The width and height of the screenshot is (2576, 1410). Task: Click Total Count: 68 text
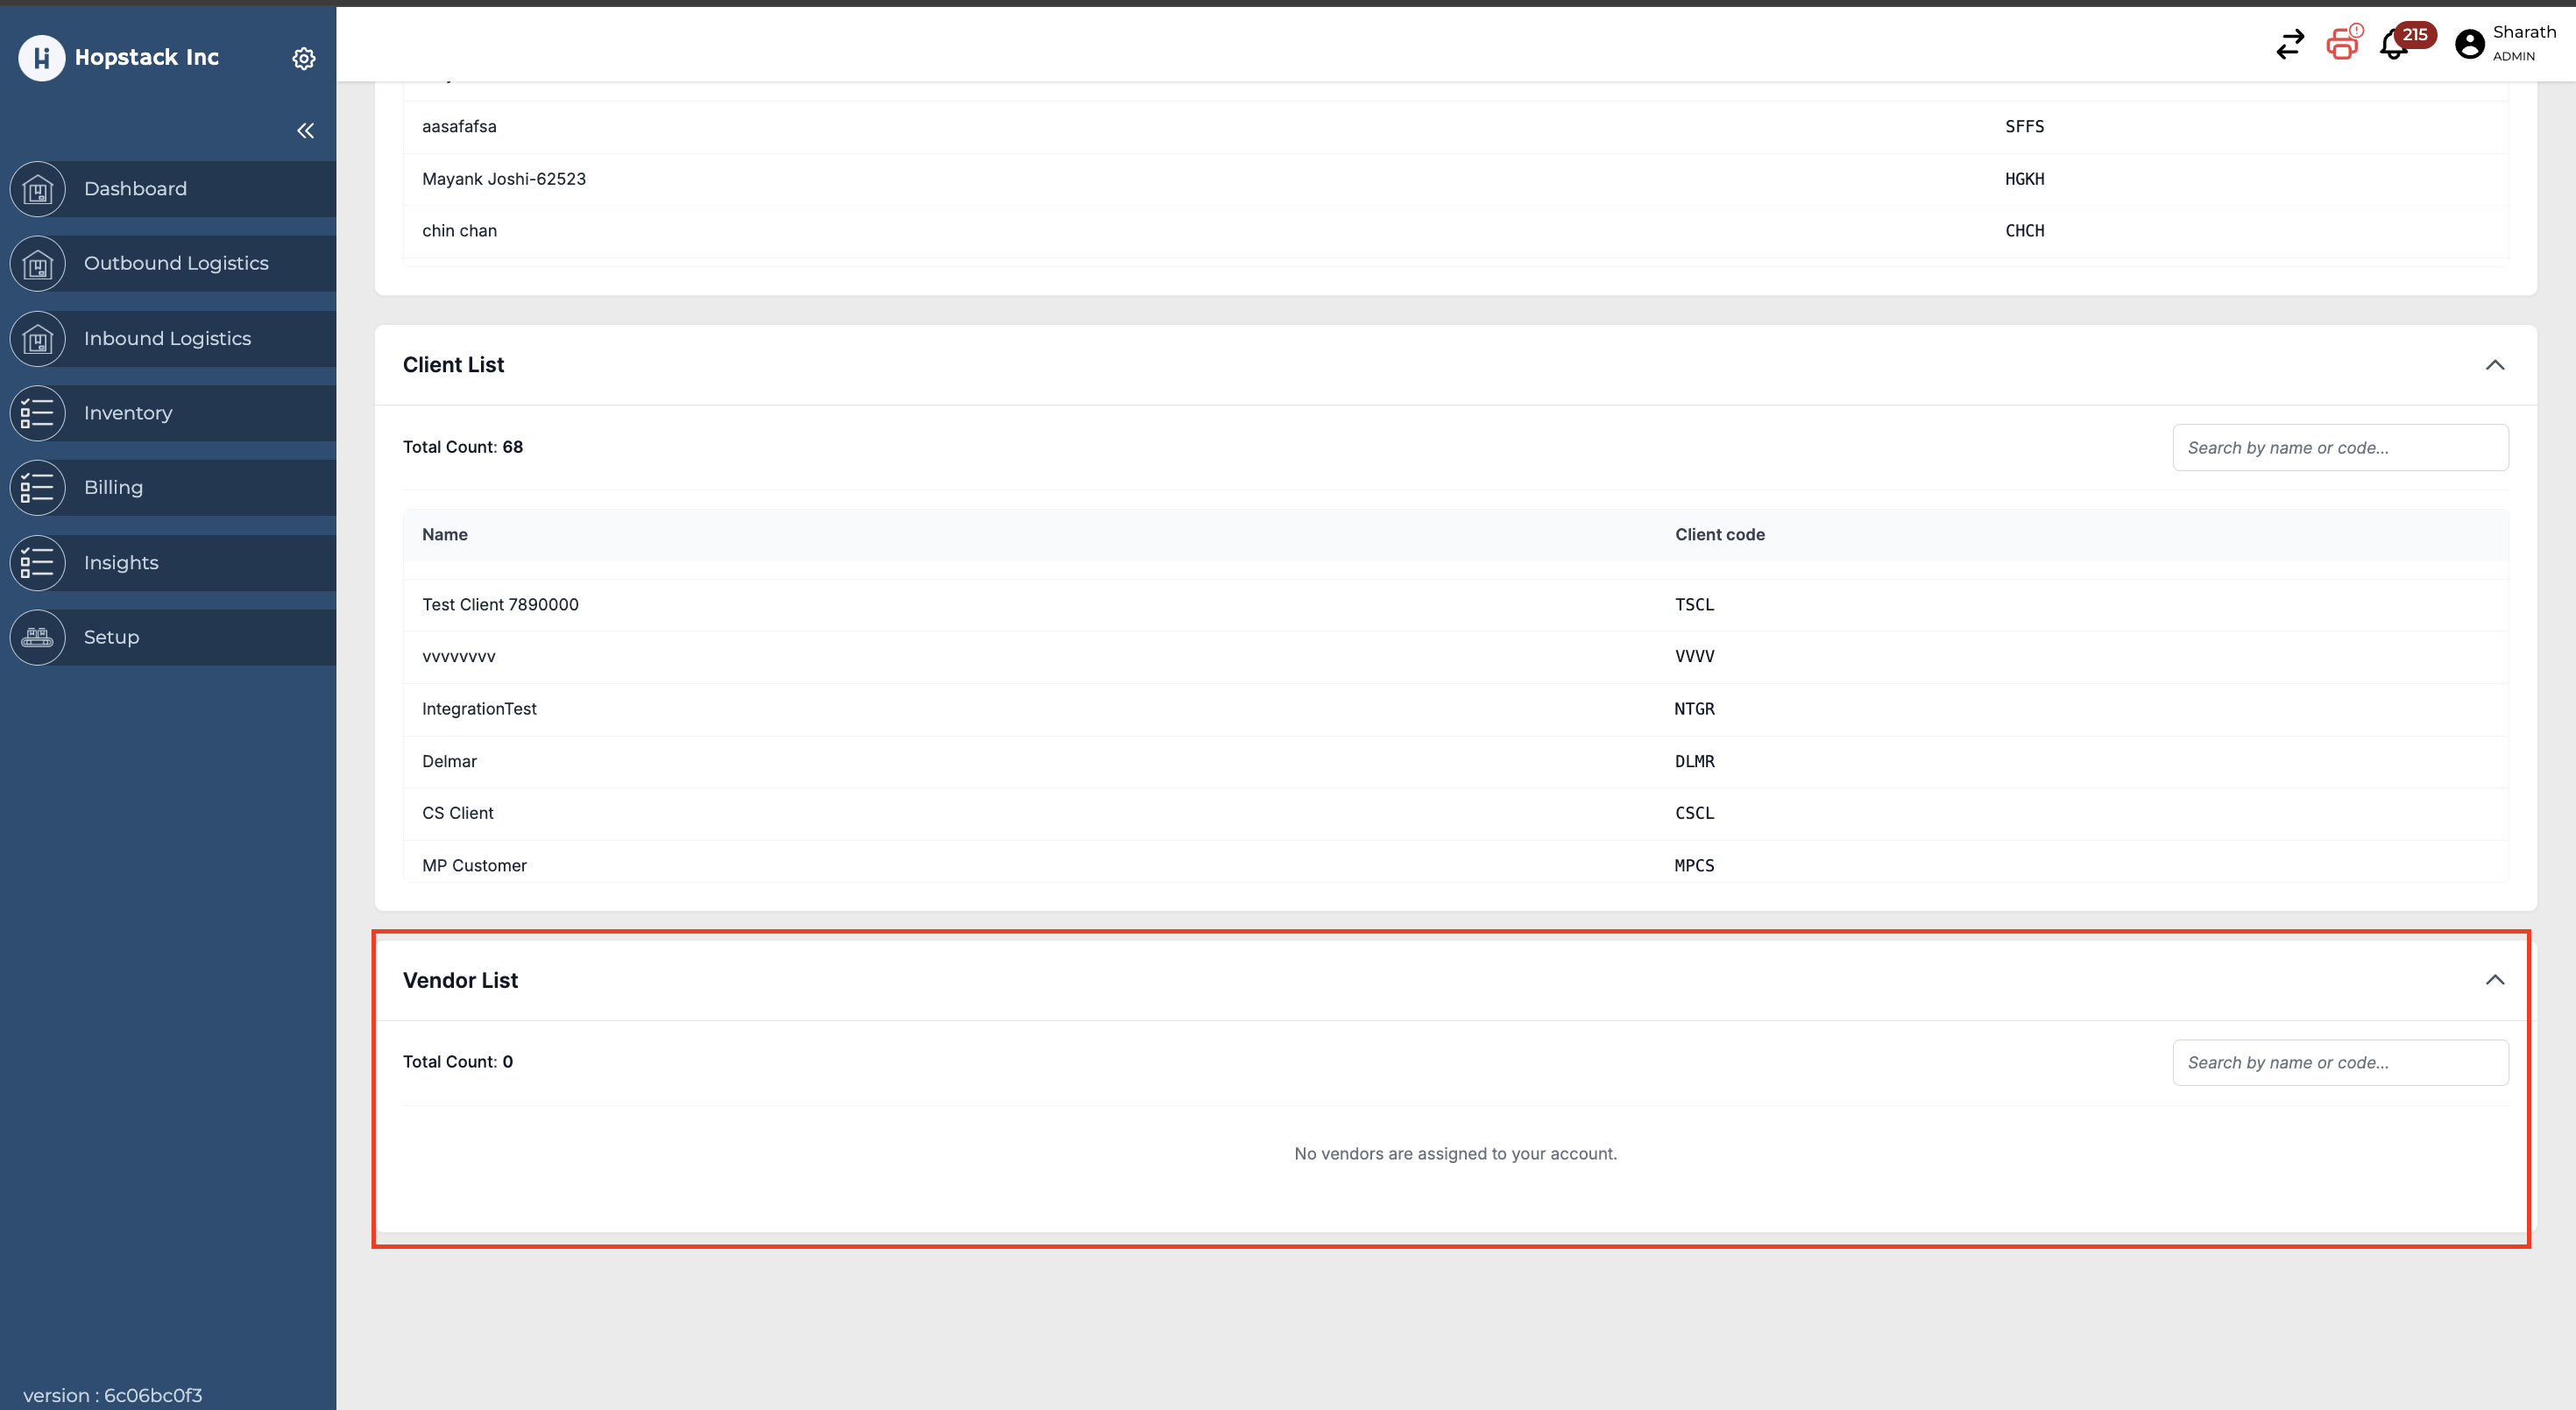click(463, 447)
